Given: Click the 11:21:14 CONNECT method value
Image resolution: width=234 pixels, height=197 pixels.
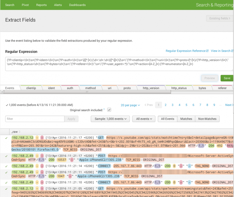Looking at the screenshot, I should click(x=104, y=166).
